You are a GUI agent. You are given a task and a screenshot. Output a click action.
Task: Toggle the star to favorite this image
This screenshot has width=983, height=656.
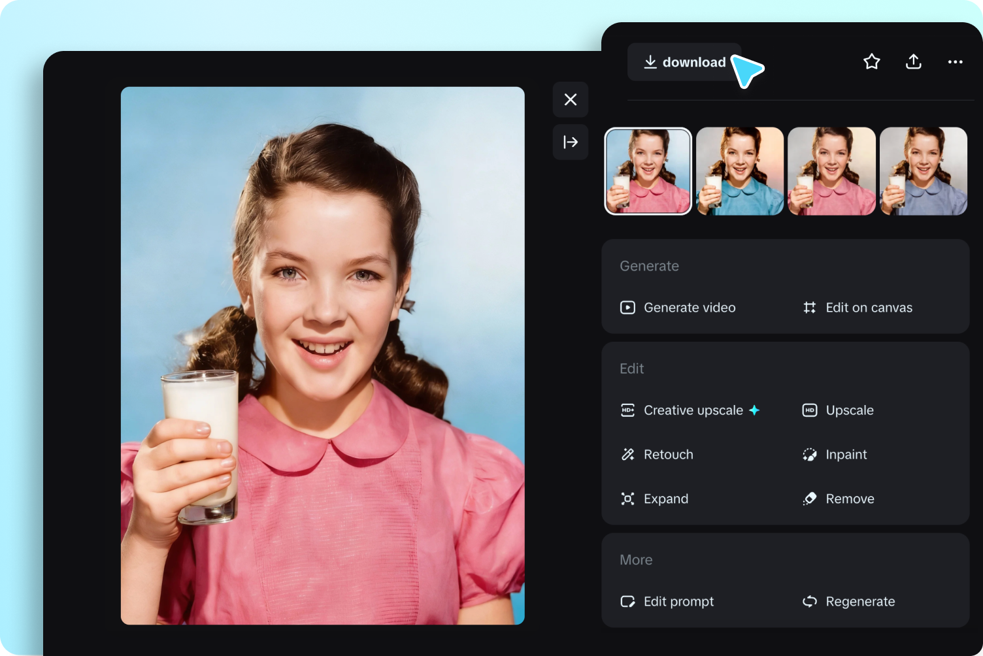[871, 61]
